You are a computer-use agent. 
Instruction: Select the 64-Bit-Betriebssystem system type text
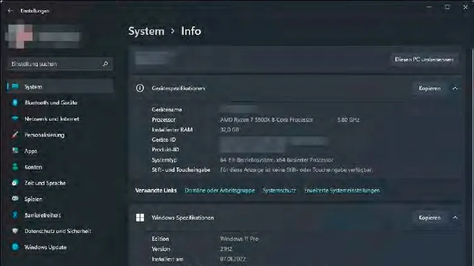[x=277, y=160]
